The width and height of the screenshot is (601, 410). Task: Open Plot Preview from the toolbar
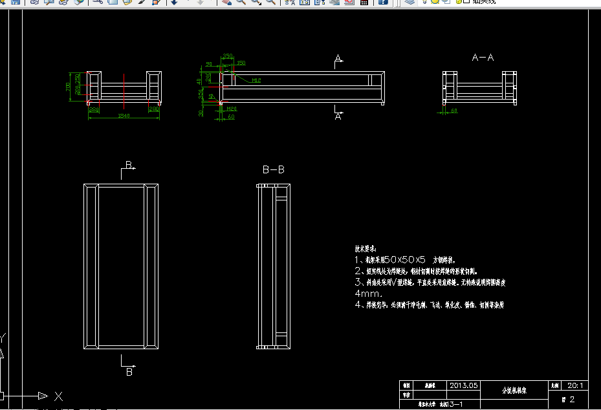click(49, 2)
